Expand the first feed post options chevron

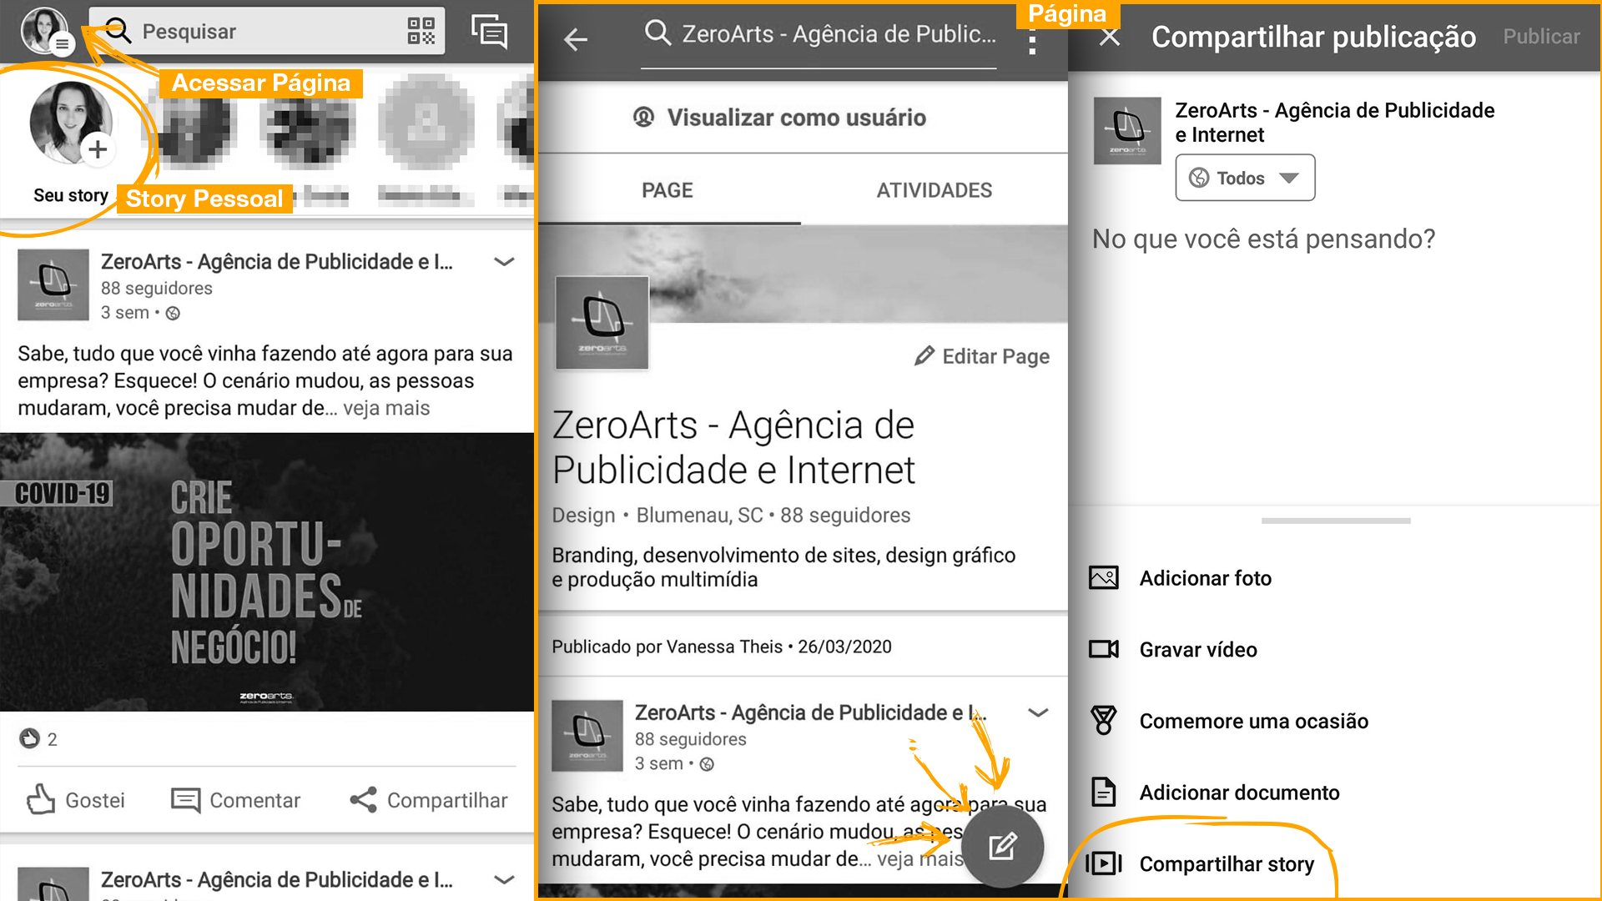click(504, 262)
